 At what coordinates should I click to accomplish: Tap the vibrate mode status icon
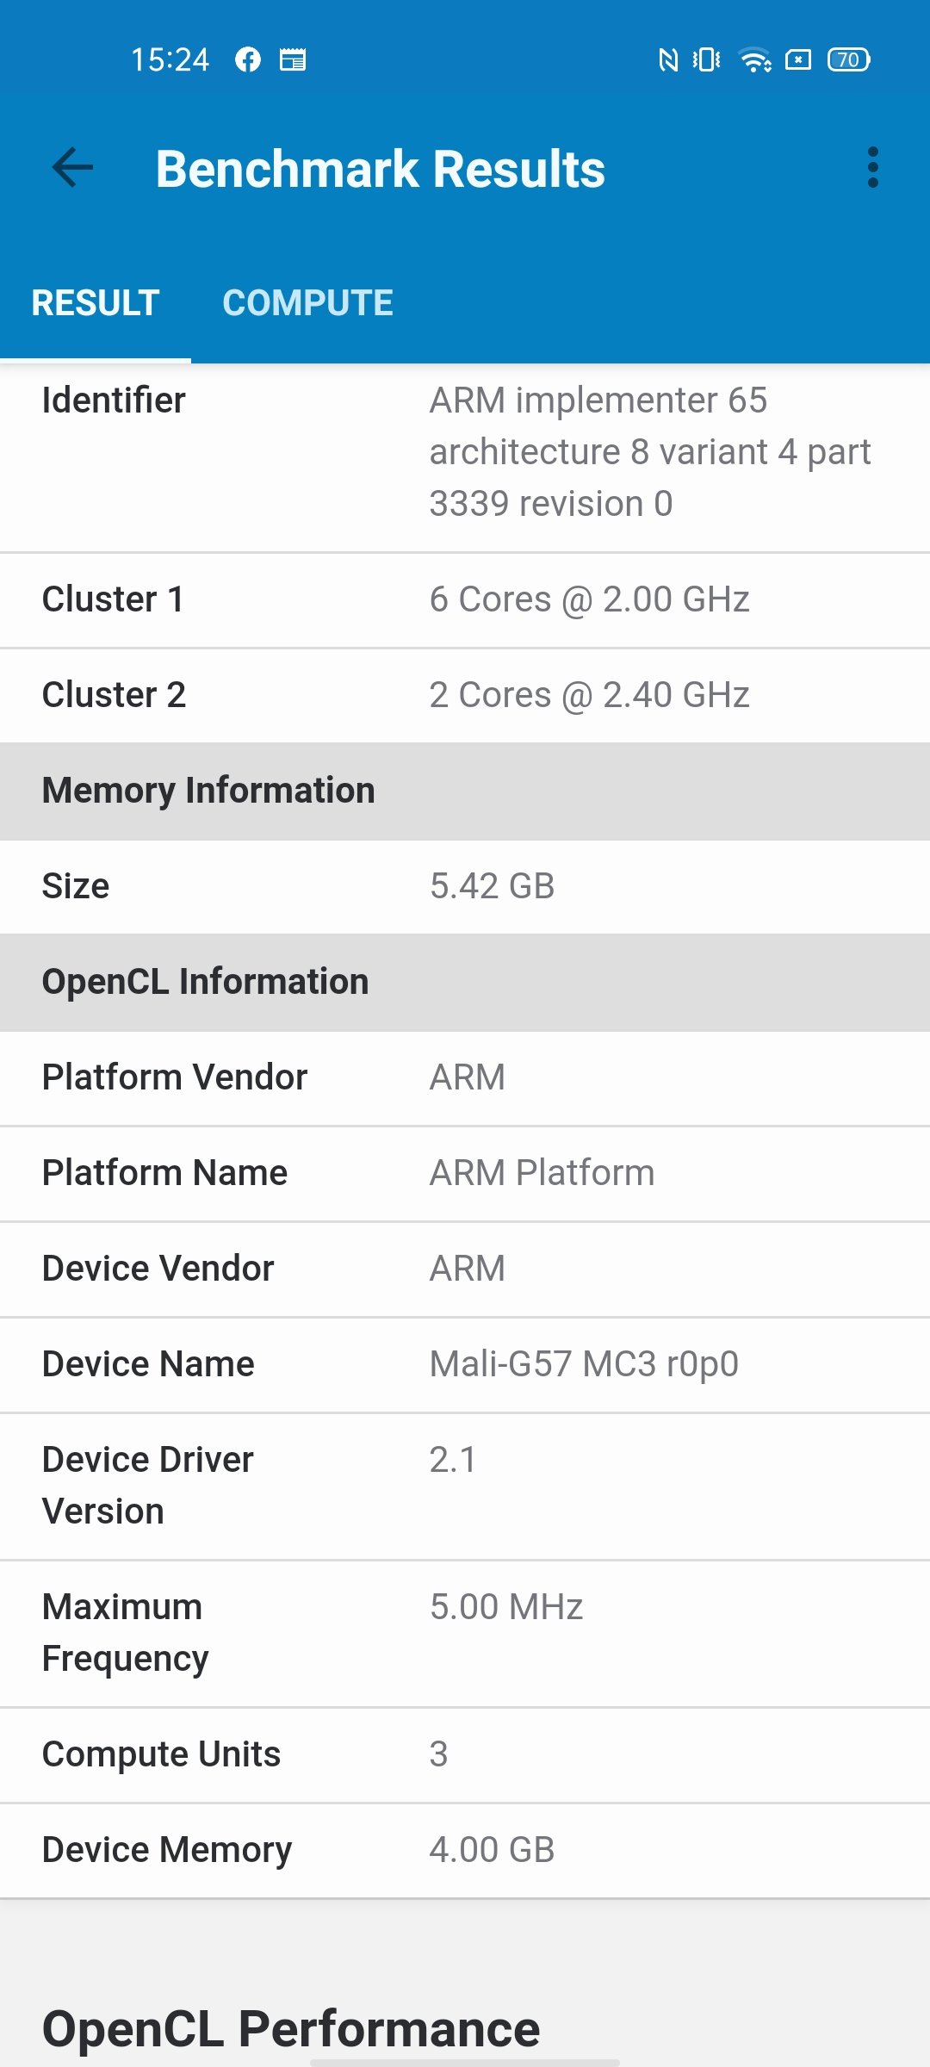pos(707,59)
